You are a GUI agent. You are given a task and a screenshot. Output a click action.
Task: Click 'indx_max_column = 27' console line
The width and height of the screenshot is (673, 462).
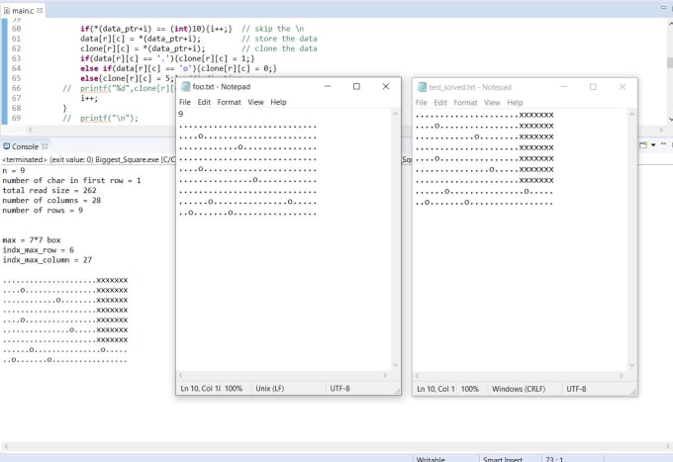pos(48,260)
